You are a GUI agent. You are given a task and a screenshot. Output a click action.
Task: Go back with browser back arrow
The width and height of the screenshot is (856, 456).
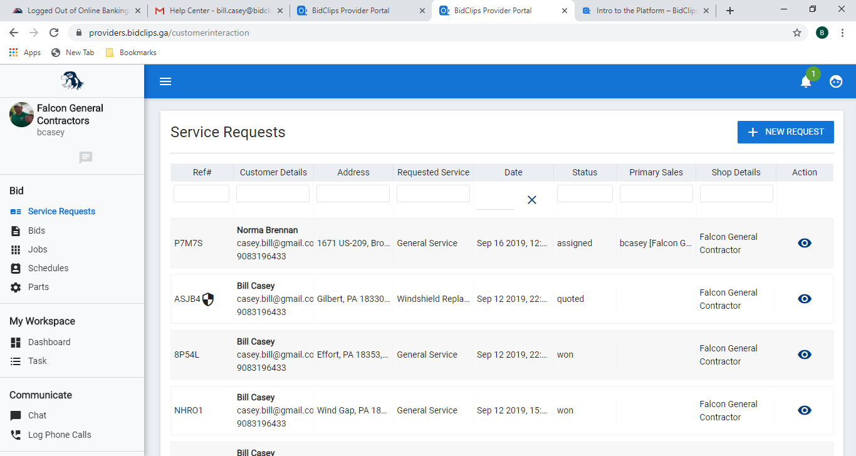[x=14, y=33]
